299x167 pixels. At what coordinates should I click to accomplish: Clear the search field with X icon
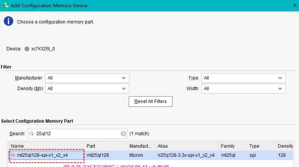click(x=123, y=134)
